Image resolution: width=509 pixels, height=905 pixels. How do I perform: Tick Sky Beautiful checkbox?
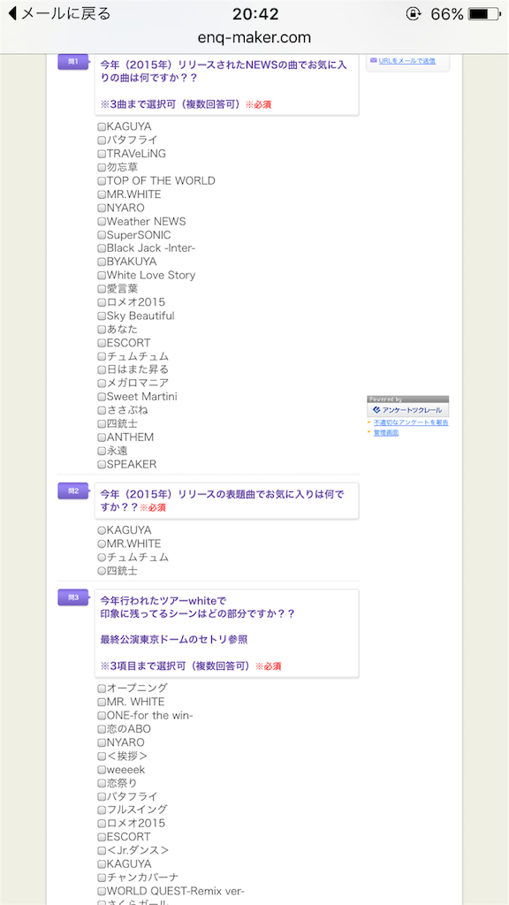[102, 316]
